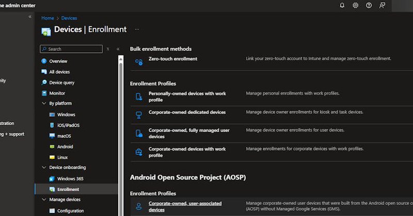Open Overview in the sidebar

[x=58, y=61]
